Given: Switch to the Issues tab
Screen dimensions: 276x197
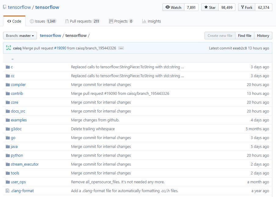Looking at the screenshot, I should (x=43, y=21).
